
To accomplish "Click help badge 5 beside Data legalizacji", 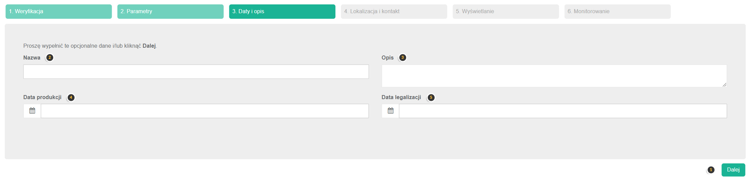I will click(431, 97).
